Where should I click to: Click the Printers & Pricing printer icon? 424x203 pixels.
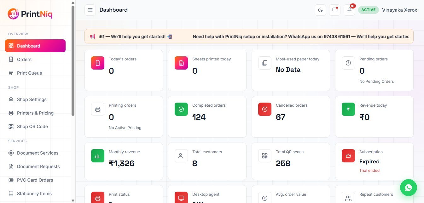[x=11, y=113]
